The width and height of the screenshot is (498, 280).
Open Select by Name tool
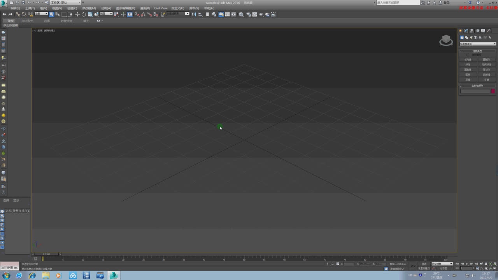pyautogui.click(x=58, y=14)
